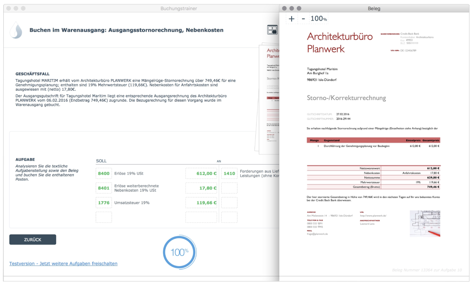Click the 'Storno-/Korrekturrechnung' title in the Beleg
Viewport: 474px width, 284px height.
click(346, 98)
